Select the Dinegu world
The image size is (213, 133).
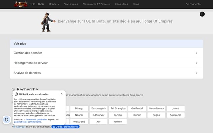click(79, 108)
